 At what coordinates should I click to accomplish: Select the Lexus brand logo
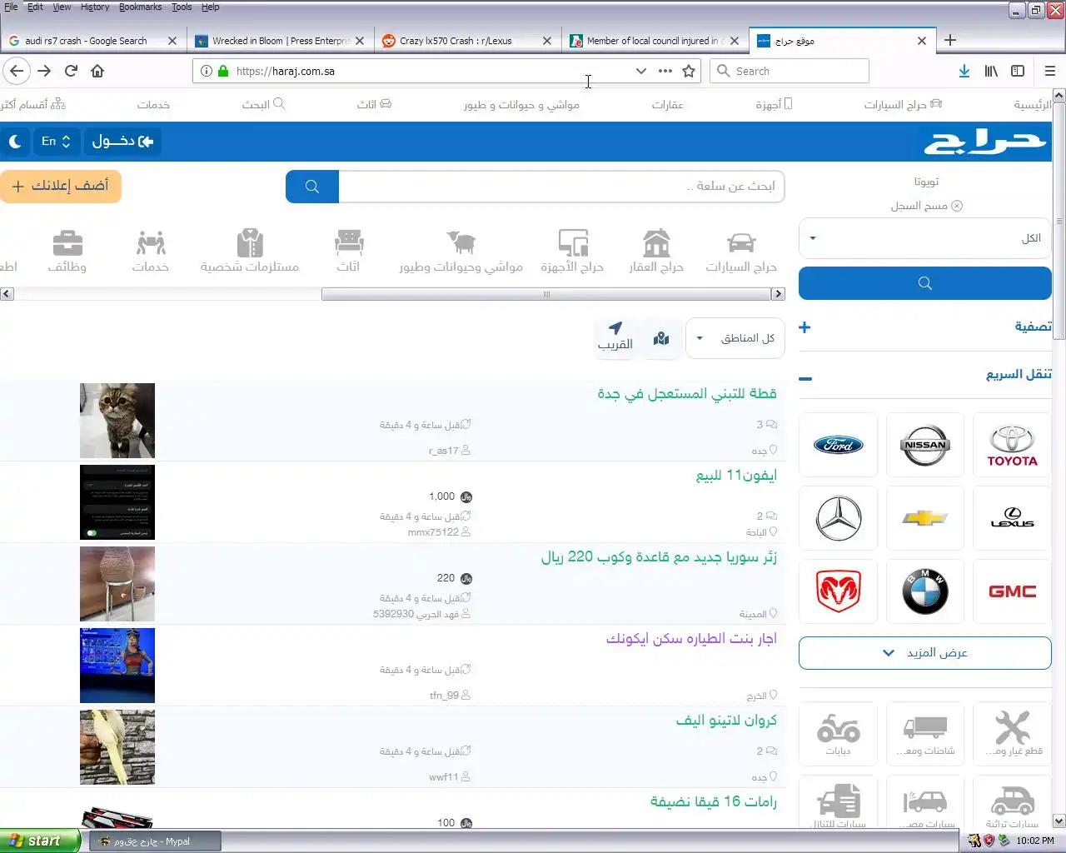[1012, 518]
